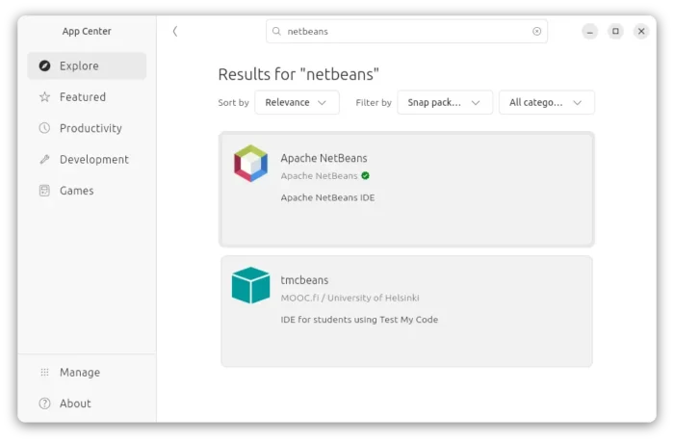Click the Productivity clock icon

pyautogui.click(x=44, y=128)
